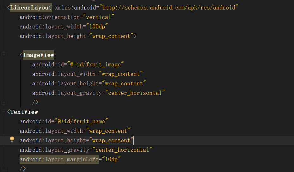Click TextView's layout_width attribute name

[52, 131]
